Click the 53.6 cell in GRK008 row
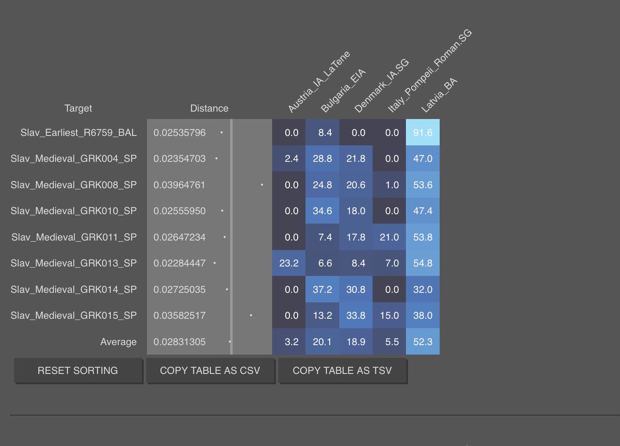 point(423,184)
